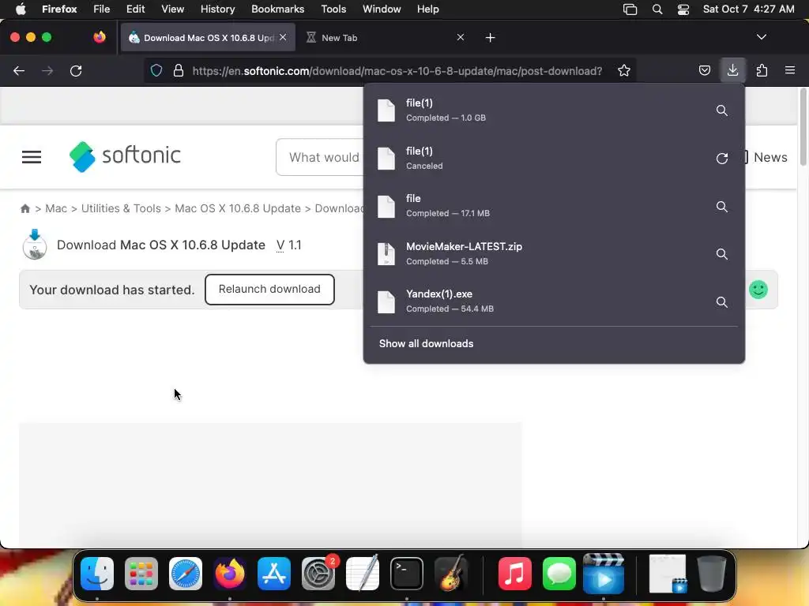
Task: Click Relaunch download button
Action: pyautogui.click(x=269, y=289)
